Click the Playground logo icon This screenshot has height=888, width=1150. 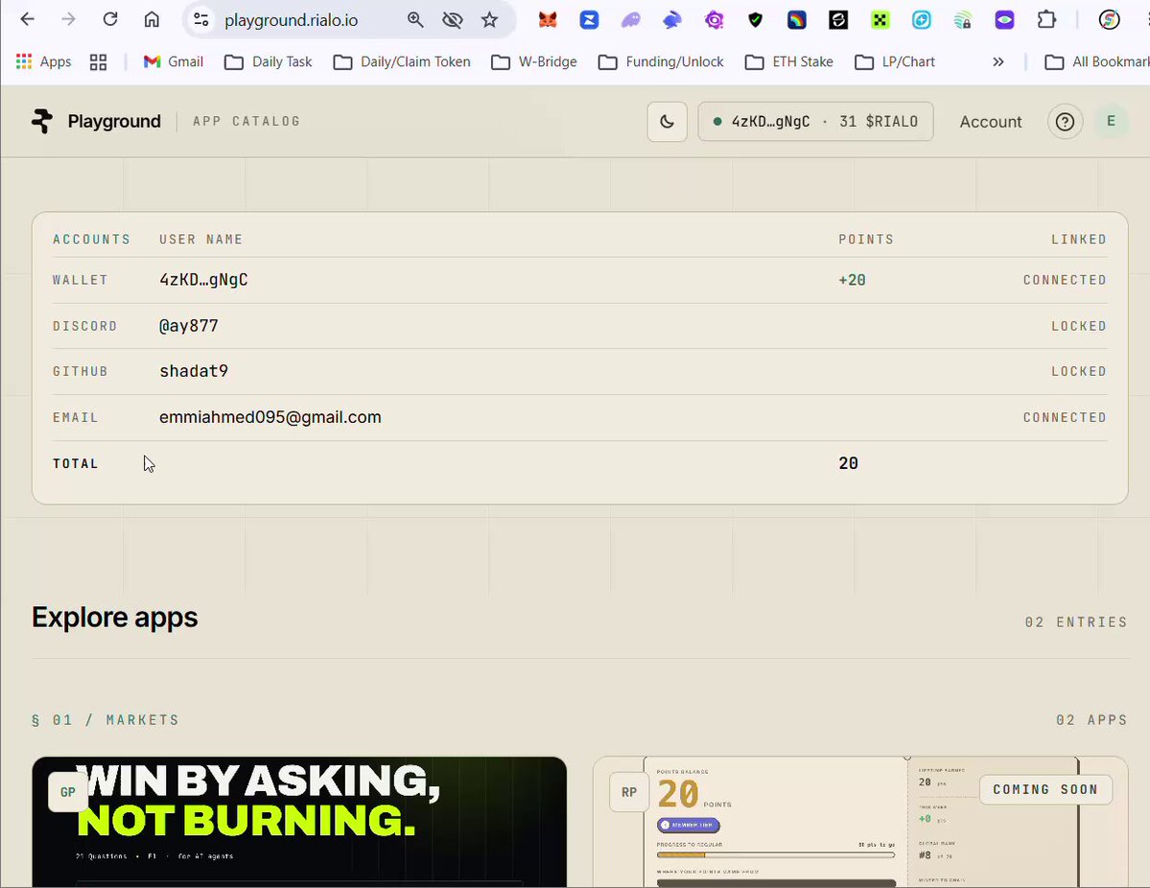tap(42, 121)
